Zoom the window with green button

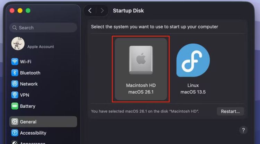[x=28, y=11]
